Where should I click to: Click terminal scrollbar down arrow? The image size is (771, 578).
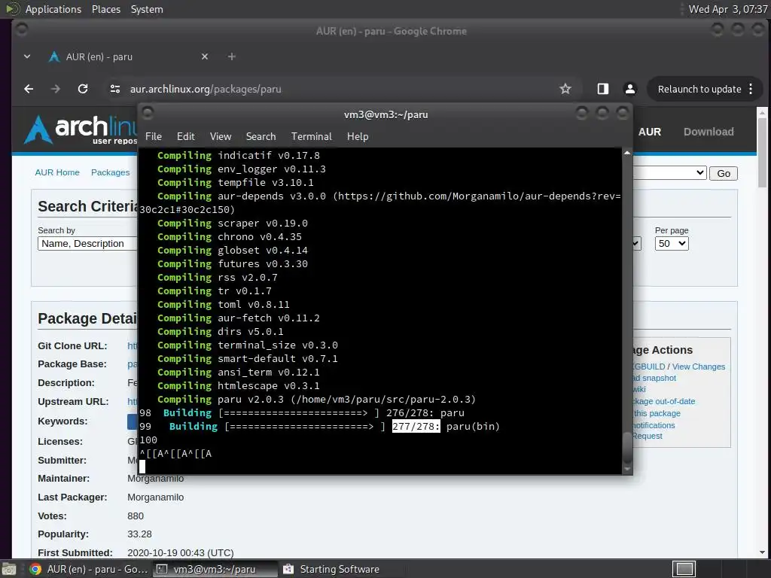click(627, 469)
